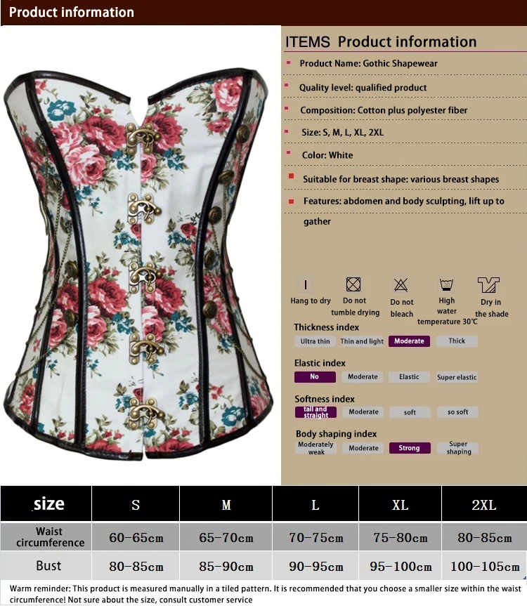Click the S size column header
This screenshot has height=606, width=527.
tap(136, 504)
